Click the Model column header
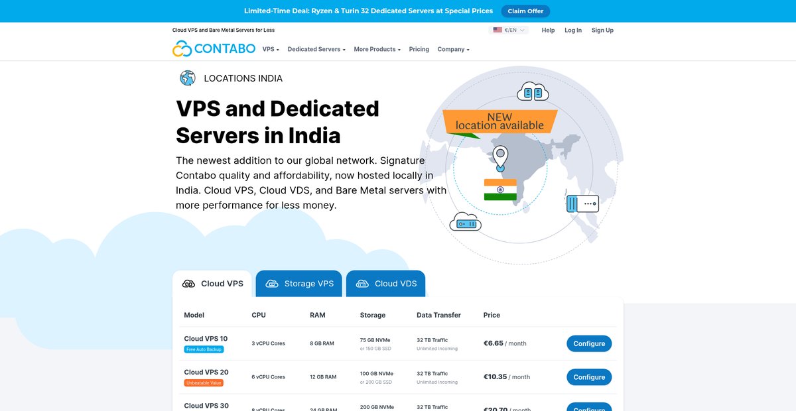796x411 pixels. [x=194, y=315]
